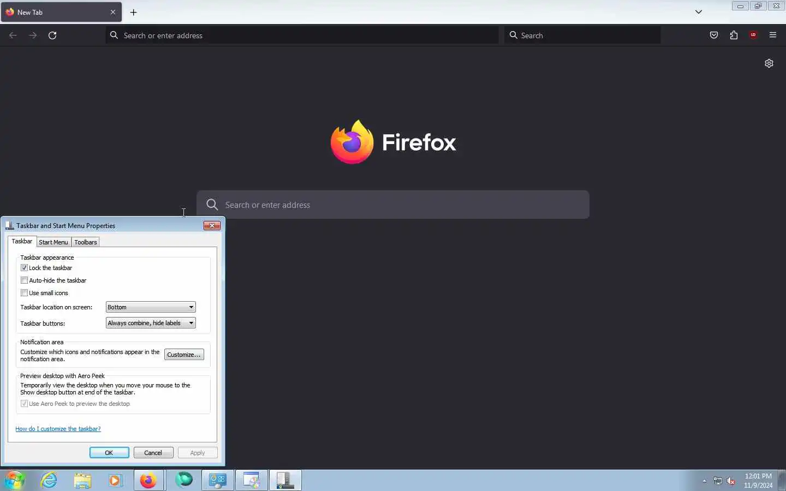Focus the toolbar Search box

[582, 35]
